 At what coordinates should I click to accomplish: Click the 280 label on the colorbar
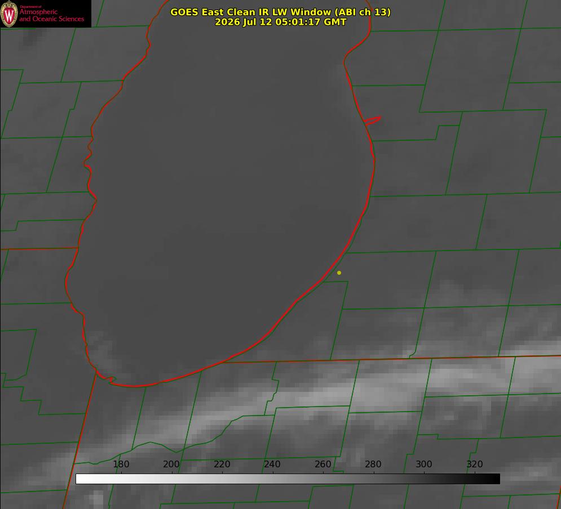pos(373,464)
